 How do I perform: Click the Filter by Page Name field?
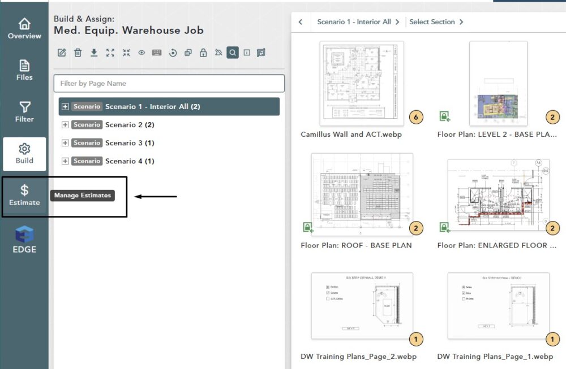pos(169,84)
